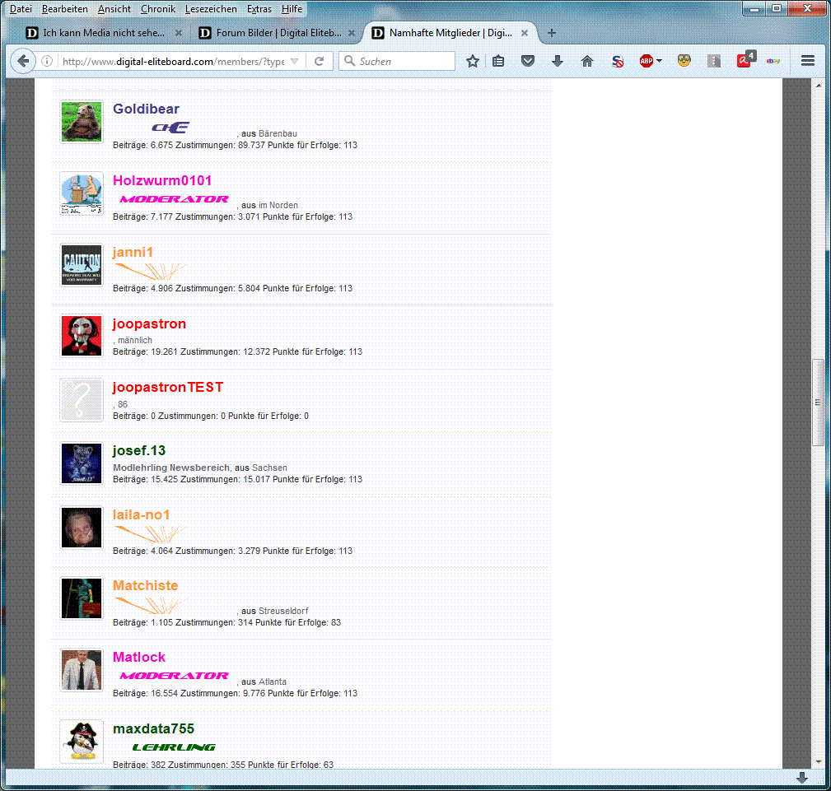Open laila-no1's profile link
831x791 pixels.
pyautogui.click(x=141, y=514)
